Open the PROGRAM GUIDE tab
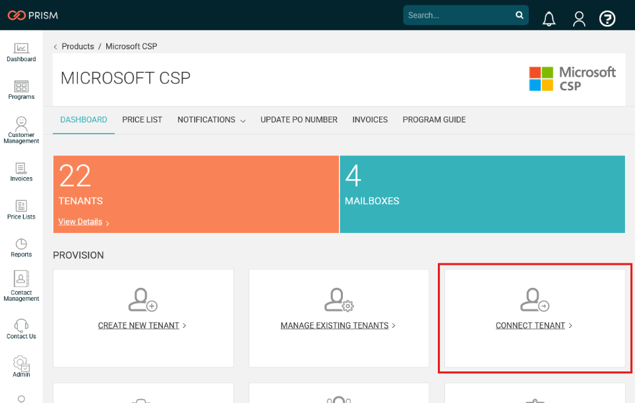The image size is (635, 403). pos(434,120)
